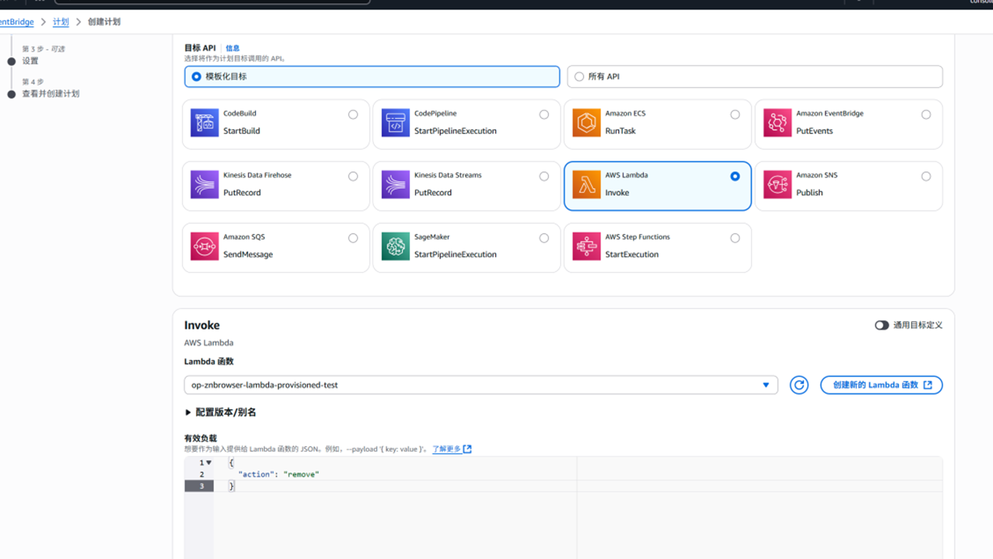Click the CodePipeline service icon
This screenshot has width=993, height=559.
395,122
